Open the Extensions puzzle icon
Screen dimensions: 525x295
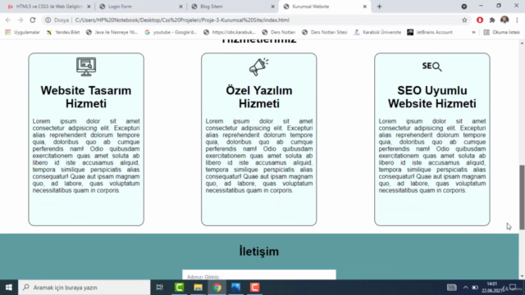click(x=492, y=20)
